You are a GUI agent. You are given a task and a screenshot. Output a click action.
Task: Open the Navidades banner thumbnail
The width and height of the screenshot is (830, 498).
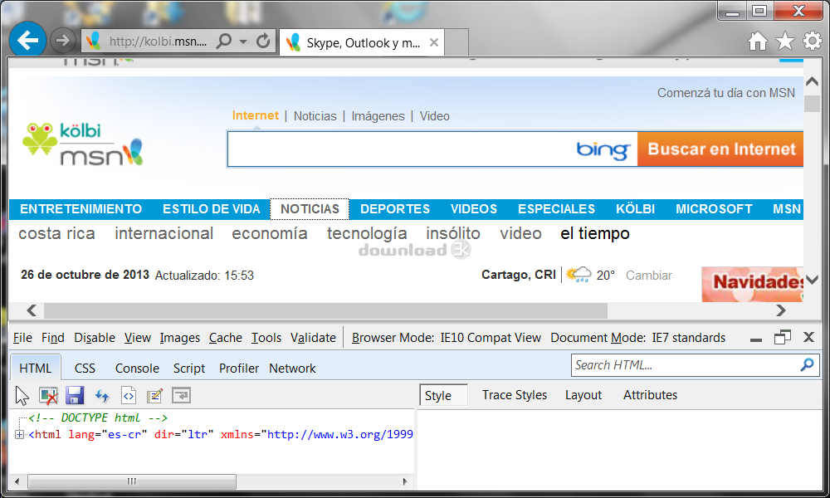(x=752, y=284)
